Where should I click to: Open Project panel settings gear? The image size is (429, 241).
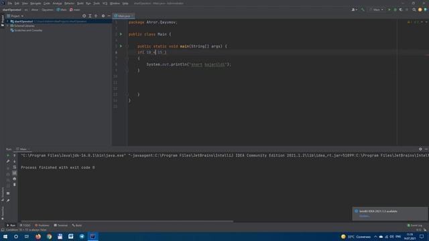pos(103,16)
